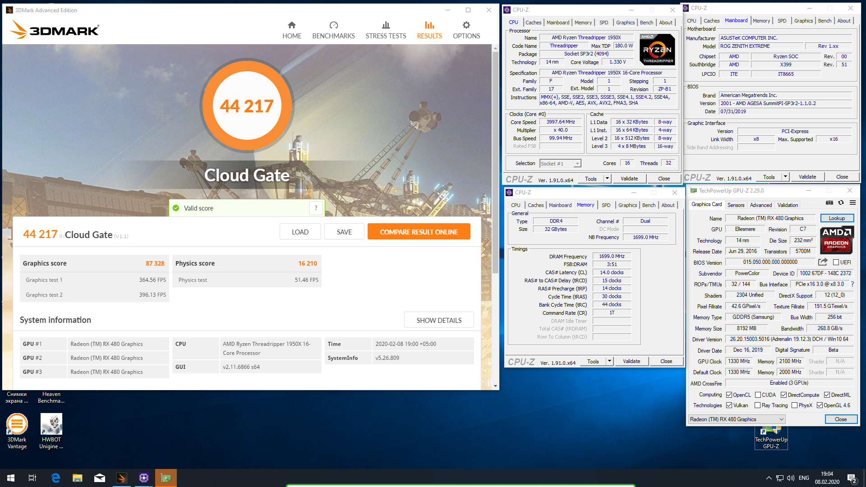Open the Socket #1 selection dropdown

[x=560, y=164]
